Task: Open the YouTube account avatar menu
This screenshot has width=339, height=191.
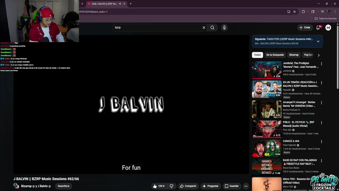Action: tap(328, 28)
